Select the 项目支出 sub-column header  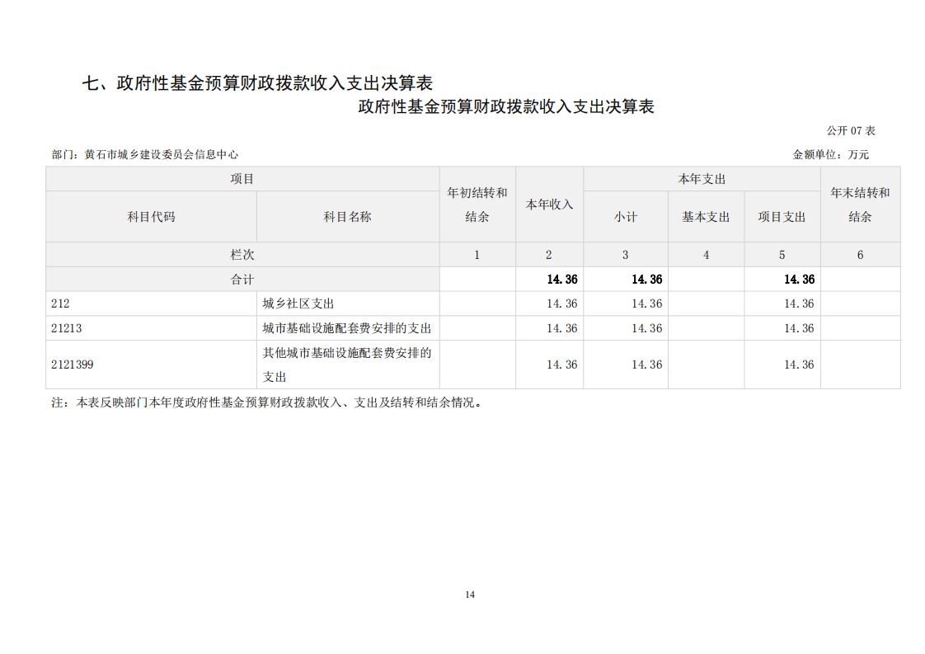click(782, 217)
